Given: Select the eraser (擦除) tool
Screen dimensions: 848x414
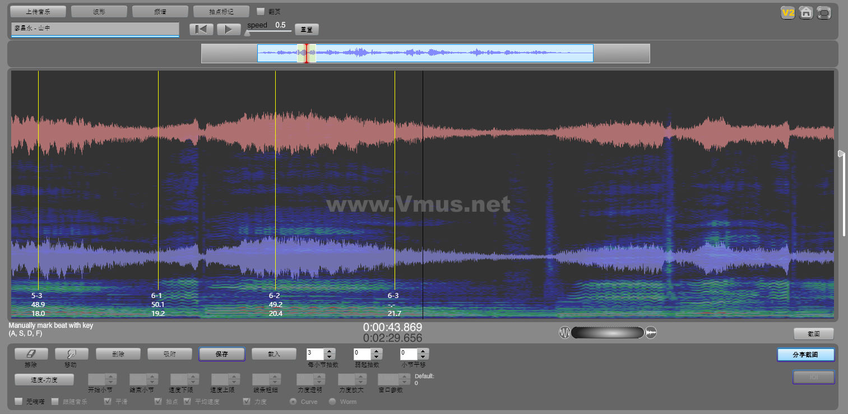Looking at the screenshot, I should pyautogui.click(x=31, y=354).
